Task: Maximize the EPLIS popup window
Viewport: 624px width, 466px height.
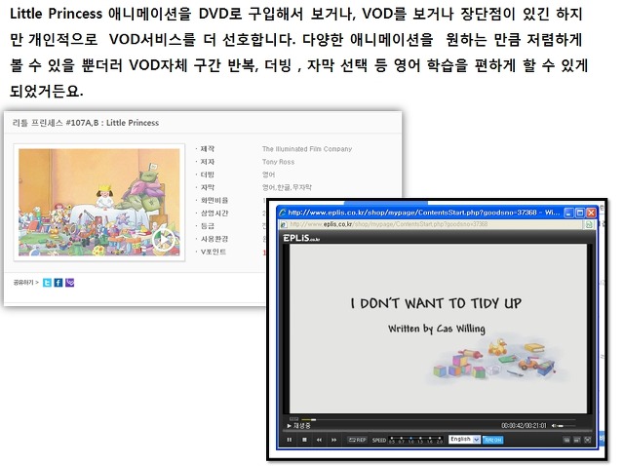Action: point(580,213)
